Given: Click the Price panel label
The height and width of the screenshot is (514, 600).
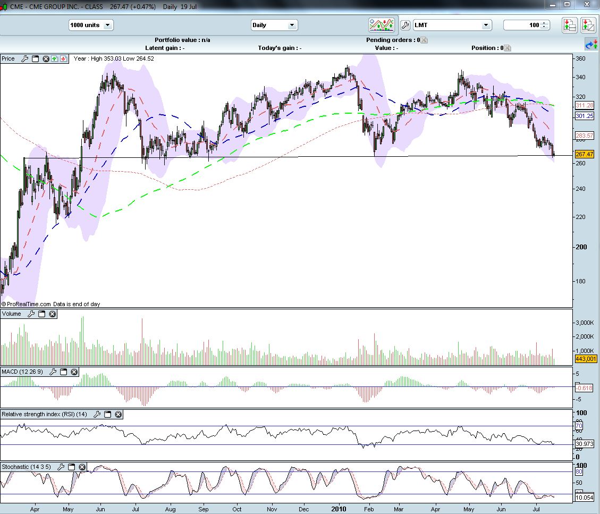Looking at the screenshot, I should (x=8, y=58).
